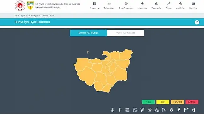Click the windsock wind warning icon

tap(186, 110)
